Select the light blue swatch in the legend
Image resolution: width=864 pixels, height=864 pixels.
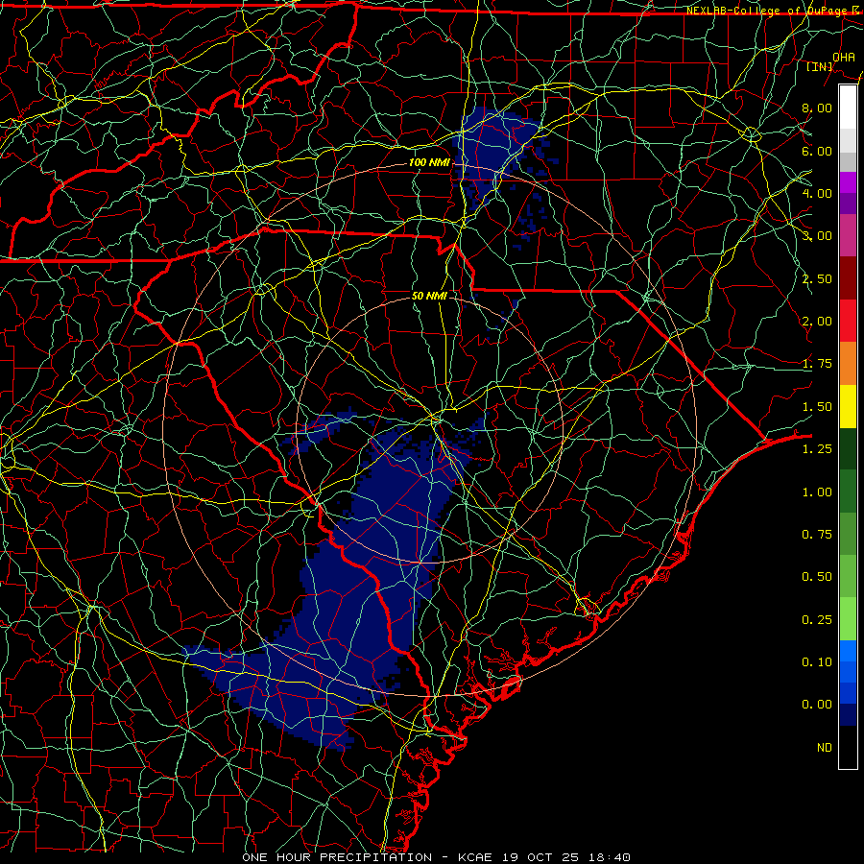coord(848,651)
